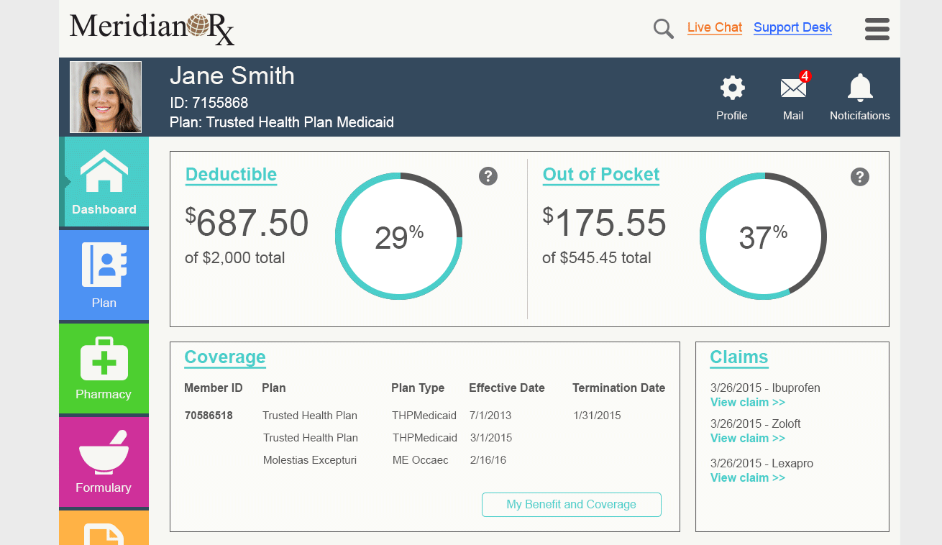View claim for Ibuprofen

(x=748, y=402)
